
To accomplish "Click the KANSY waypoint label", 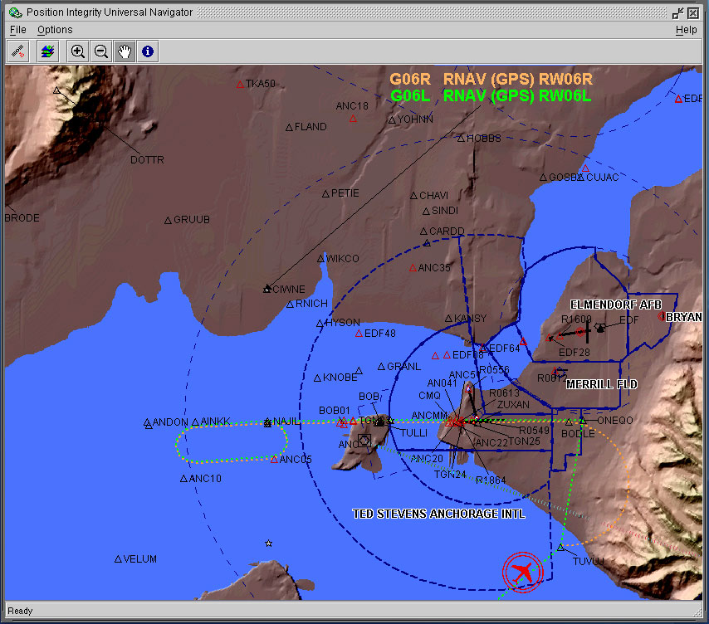I will [470, 319].
